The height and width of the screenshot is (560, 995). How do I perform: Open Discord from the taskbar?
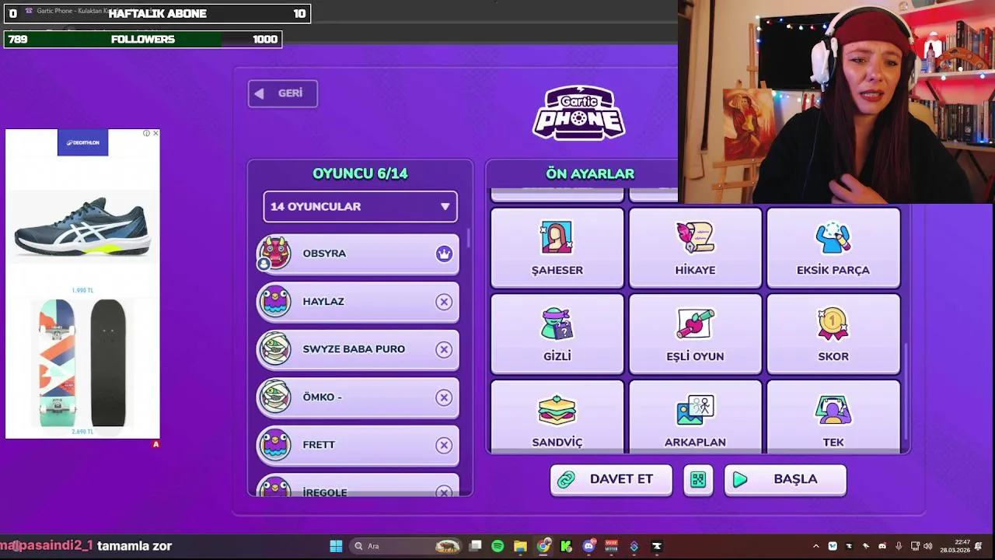click(x=588, y=546)
